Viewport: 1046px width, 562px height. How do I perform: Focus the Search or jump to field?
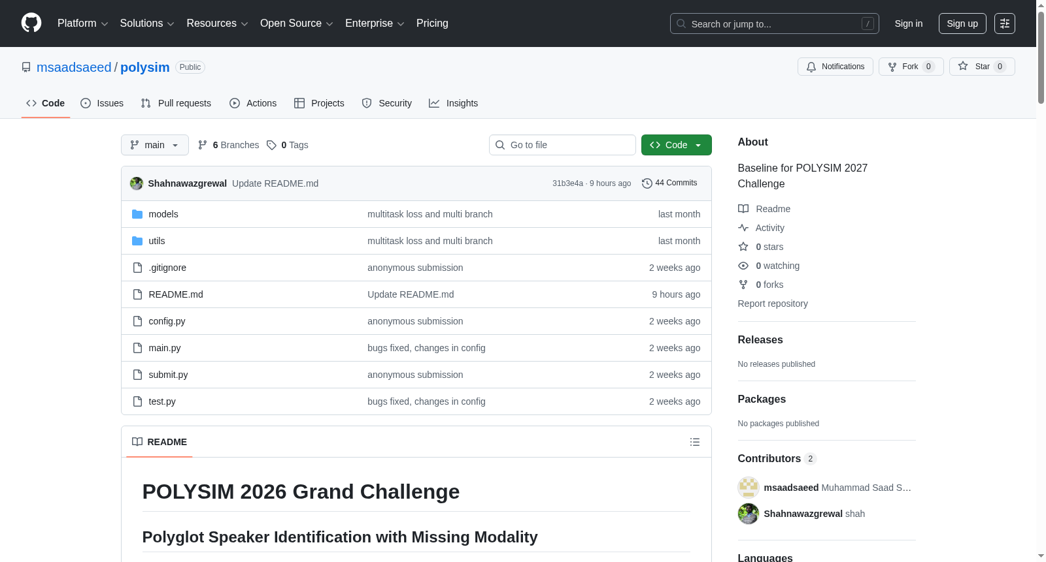[774, 23]
